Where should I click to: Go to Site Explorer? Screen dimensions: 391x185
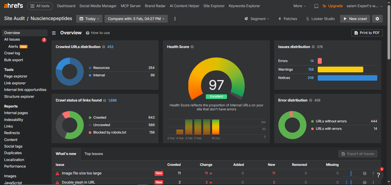[x=214, y=6]
